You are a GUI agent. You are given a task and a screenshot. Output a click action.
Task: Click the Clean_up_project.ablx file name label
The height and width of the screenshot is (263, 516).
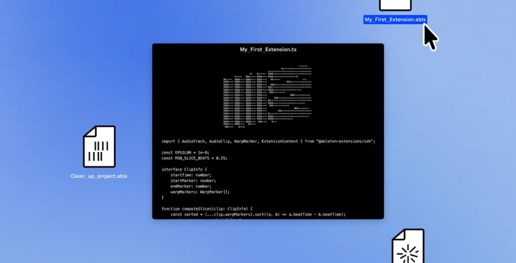click(99, 176)
